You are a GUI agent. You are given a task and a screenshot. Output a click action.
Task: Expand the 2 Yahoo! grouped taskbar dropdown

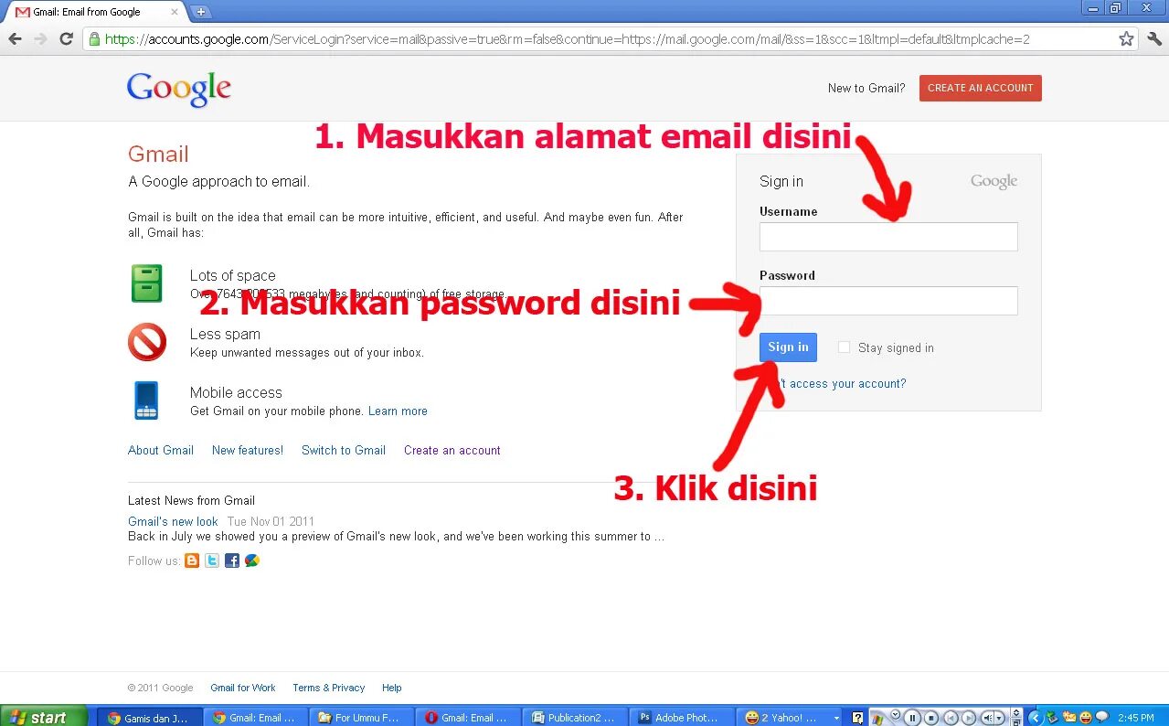[835, 719]
